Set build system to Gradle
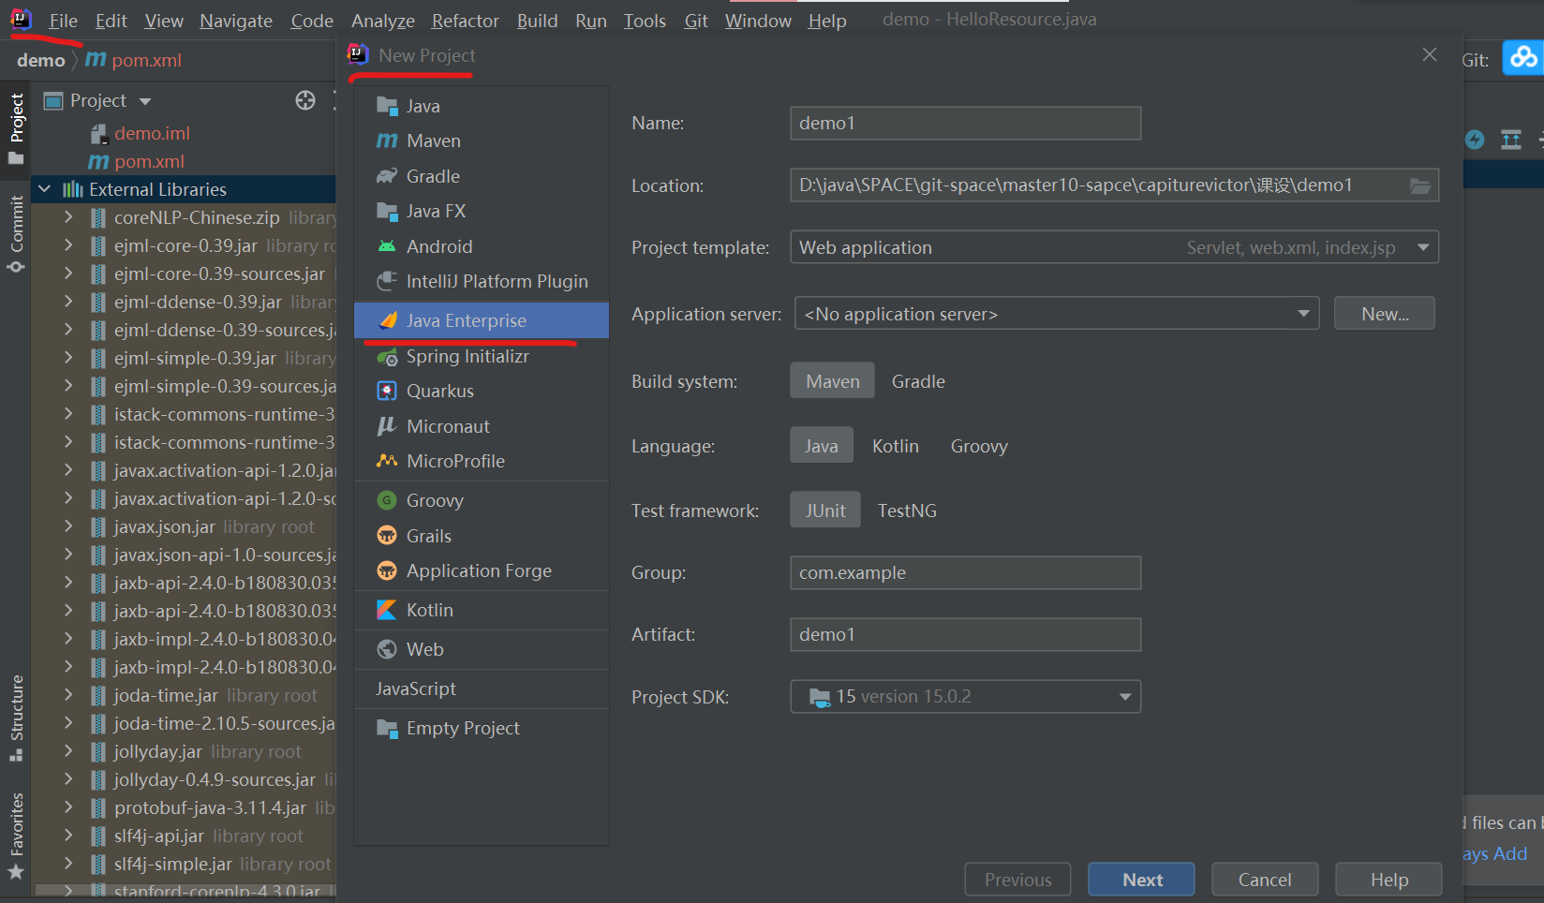The height and width of the screenshot is (903, 1544). click(x=918, y=380)
